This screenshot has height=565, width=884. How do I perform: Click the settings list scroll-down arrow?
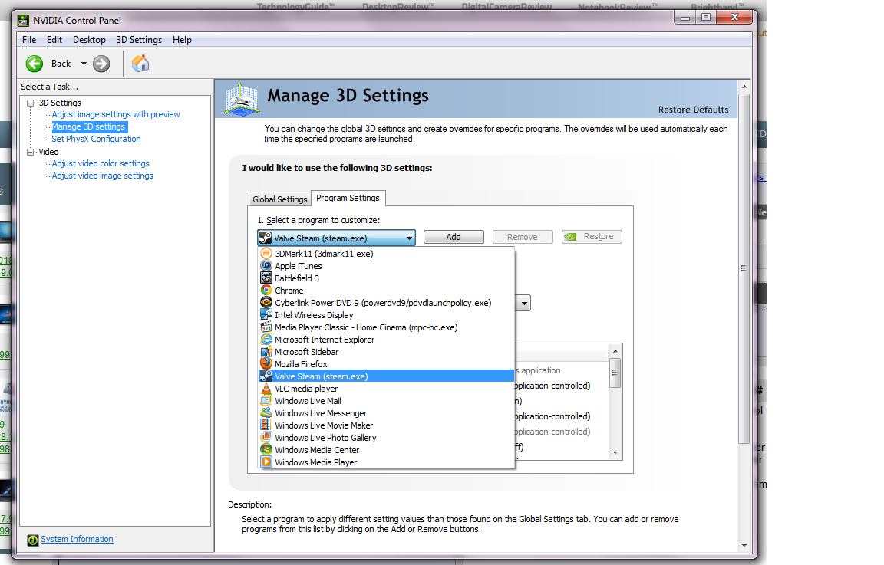(x=615, y=452)
